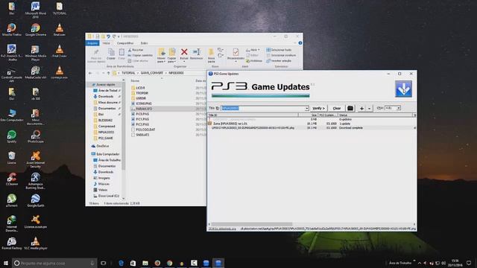Viewport: 477px width, 268px height.
Task: Click OneDrive in the navigation pane
Action: coord(103,146)
